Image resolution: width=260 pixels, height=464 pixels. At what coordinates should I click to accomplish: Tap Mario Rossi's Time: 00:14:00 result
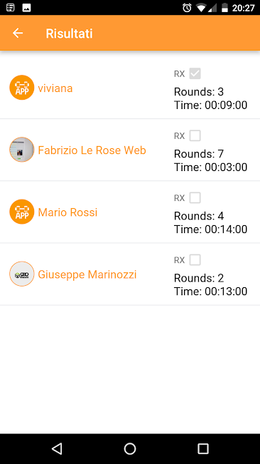click(x=210, y=230)
